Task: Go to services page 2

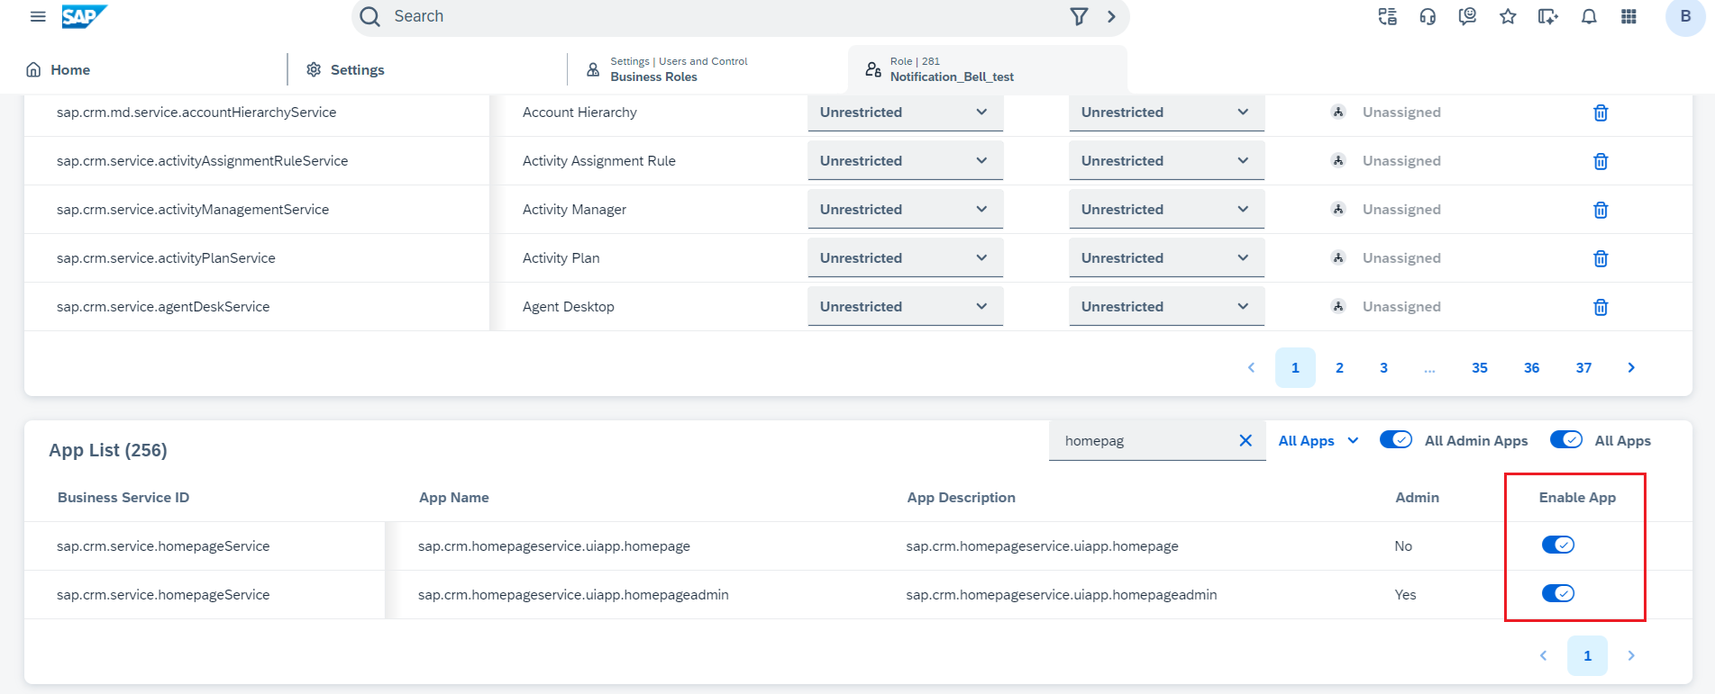Action: click(1339, 368)
